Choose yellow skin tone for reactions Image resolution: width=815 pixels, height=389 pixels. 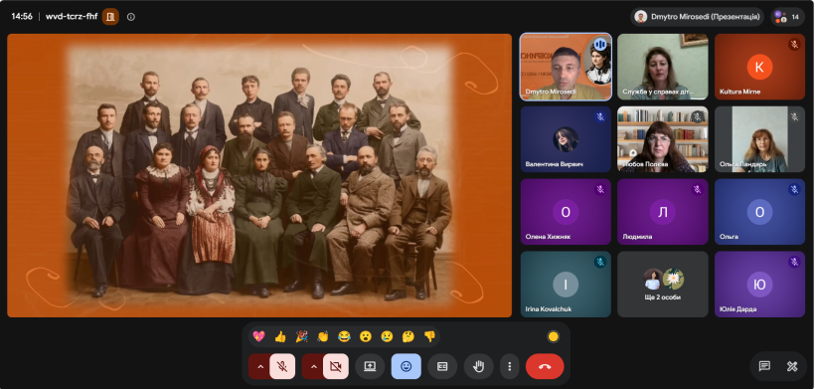553,336
